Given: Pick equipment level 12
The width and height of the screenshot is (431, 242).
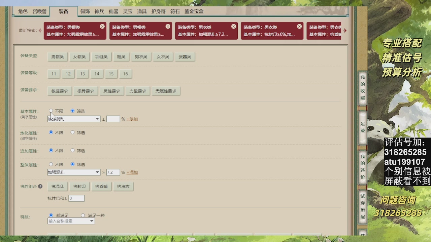Looking at the screenshot, I should point(68,74).
